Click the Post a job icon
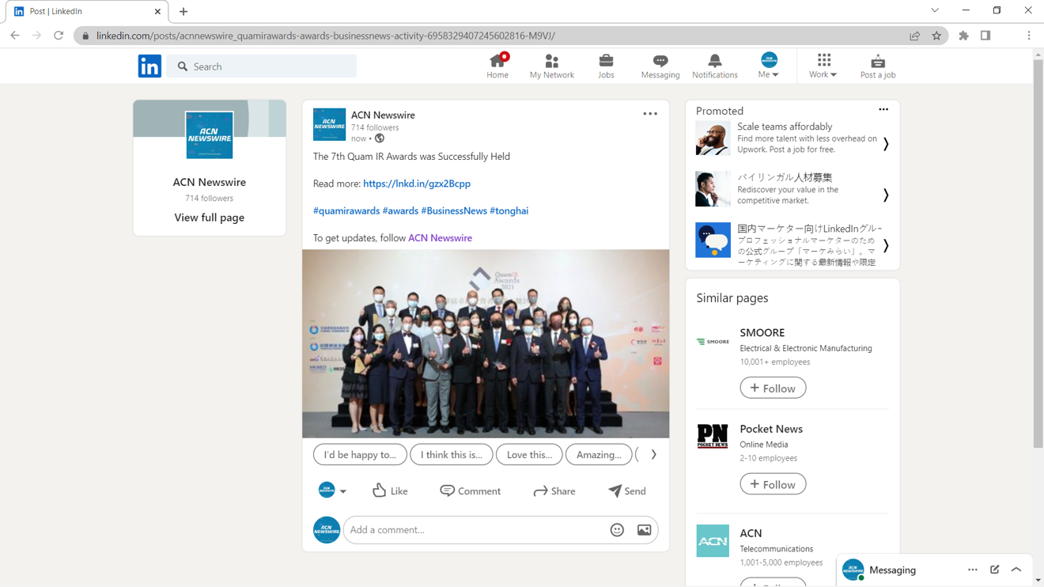The width and height of the screenshot is (1044, 587). pos(878,66)
